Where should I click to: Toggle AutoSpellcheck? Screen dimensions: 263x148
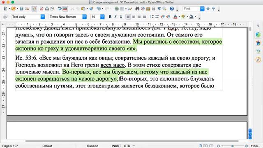(65, 9)
